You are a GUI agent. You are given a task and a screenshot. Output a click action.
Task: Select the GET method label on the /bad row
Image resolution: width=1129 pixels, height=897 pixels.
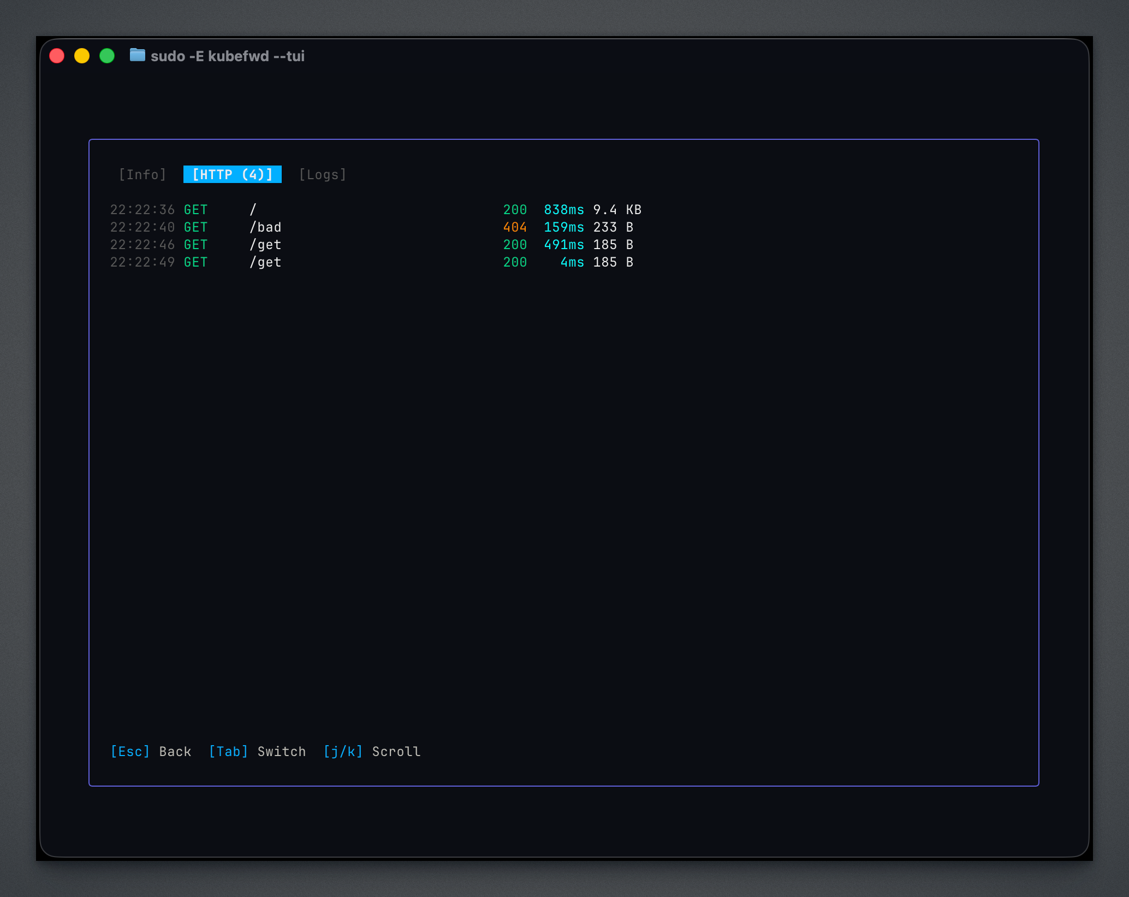coord(195,227)
